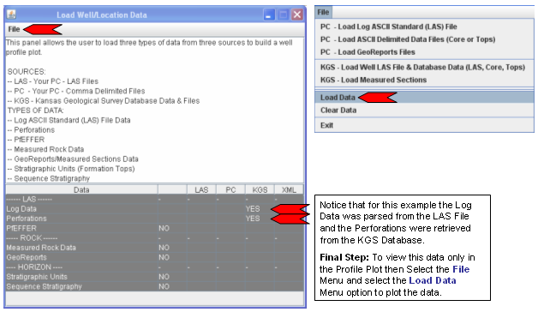This screenshot has width=538, height=312.
Task: Select the Sequence Stratigraphy table row
Action: 155,286
